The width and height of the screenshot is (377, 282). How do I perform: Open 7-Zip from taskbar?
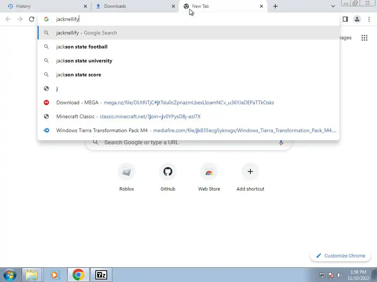pyautogui.click(x=101, y=275)
